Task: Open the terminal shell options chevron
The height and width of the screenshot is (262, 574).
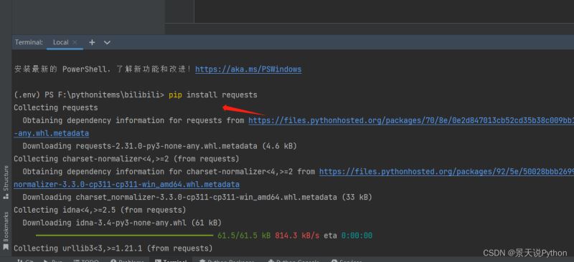Action: [x=107, y=43]
